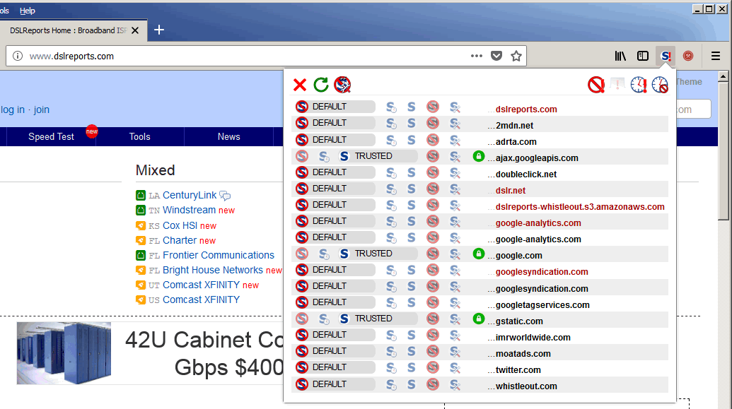Open the UT Comcast XFINITY review

[201, 285]
